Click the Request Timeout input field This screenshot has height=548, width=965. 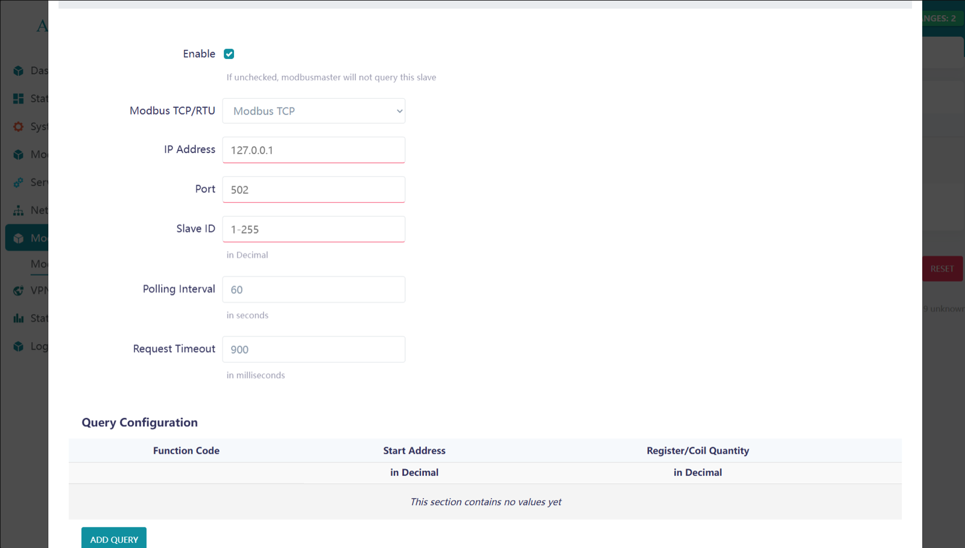pos(314,349)
